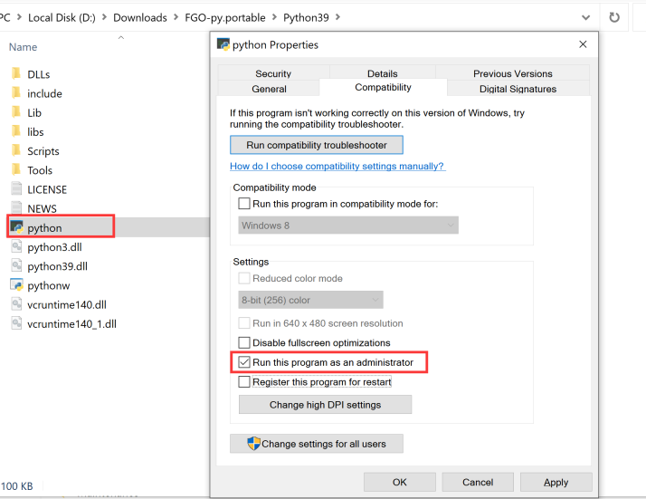The width and height of the screenshot is (646, 499).
Task: Select the python39.dll file name
Action: (57, 266)
